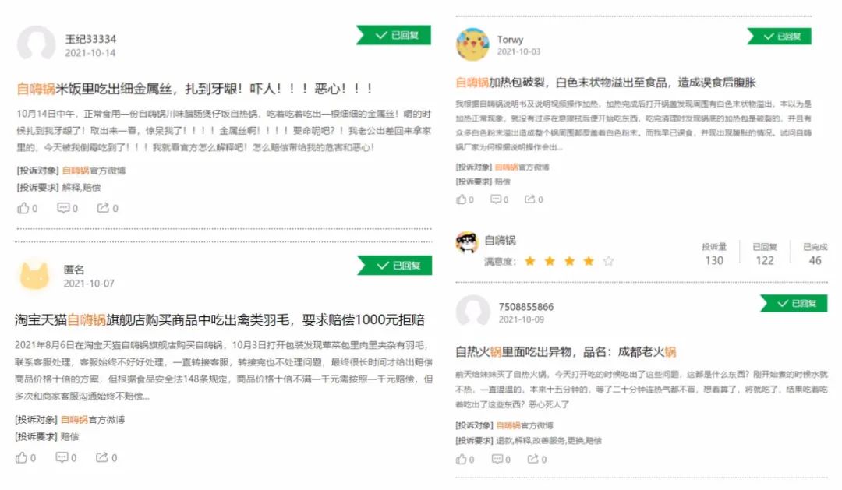The image size is (842, 490).
Task: Click 已回复 badge on 7508855866's complaint
Action: click(x=794, y=303)
